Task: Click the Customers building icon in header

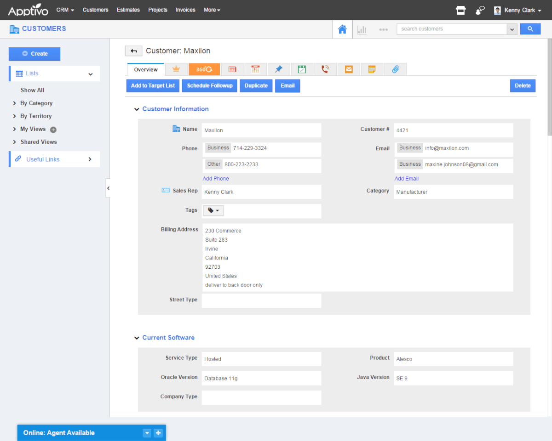Action: click(14, 29)
